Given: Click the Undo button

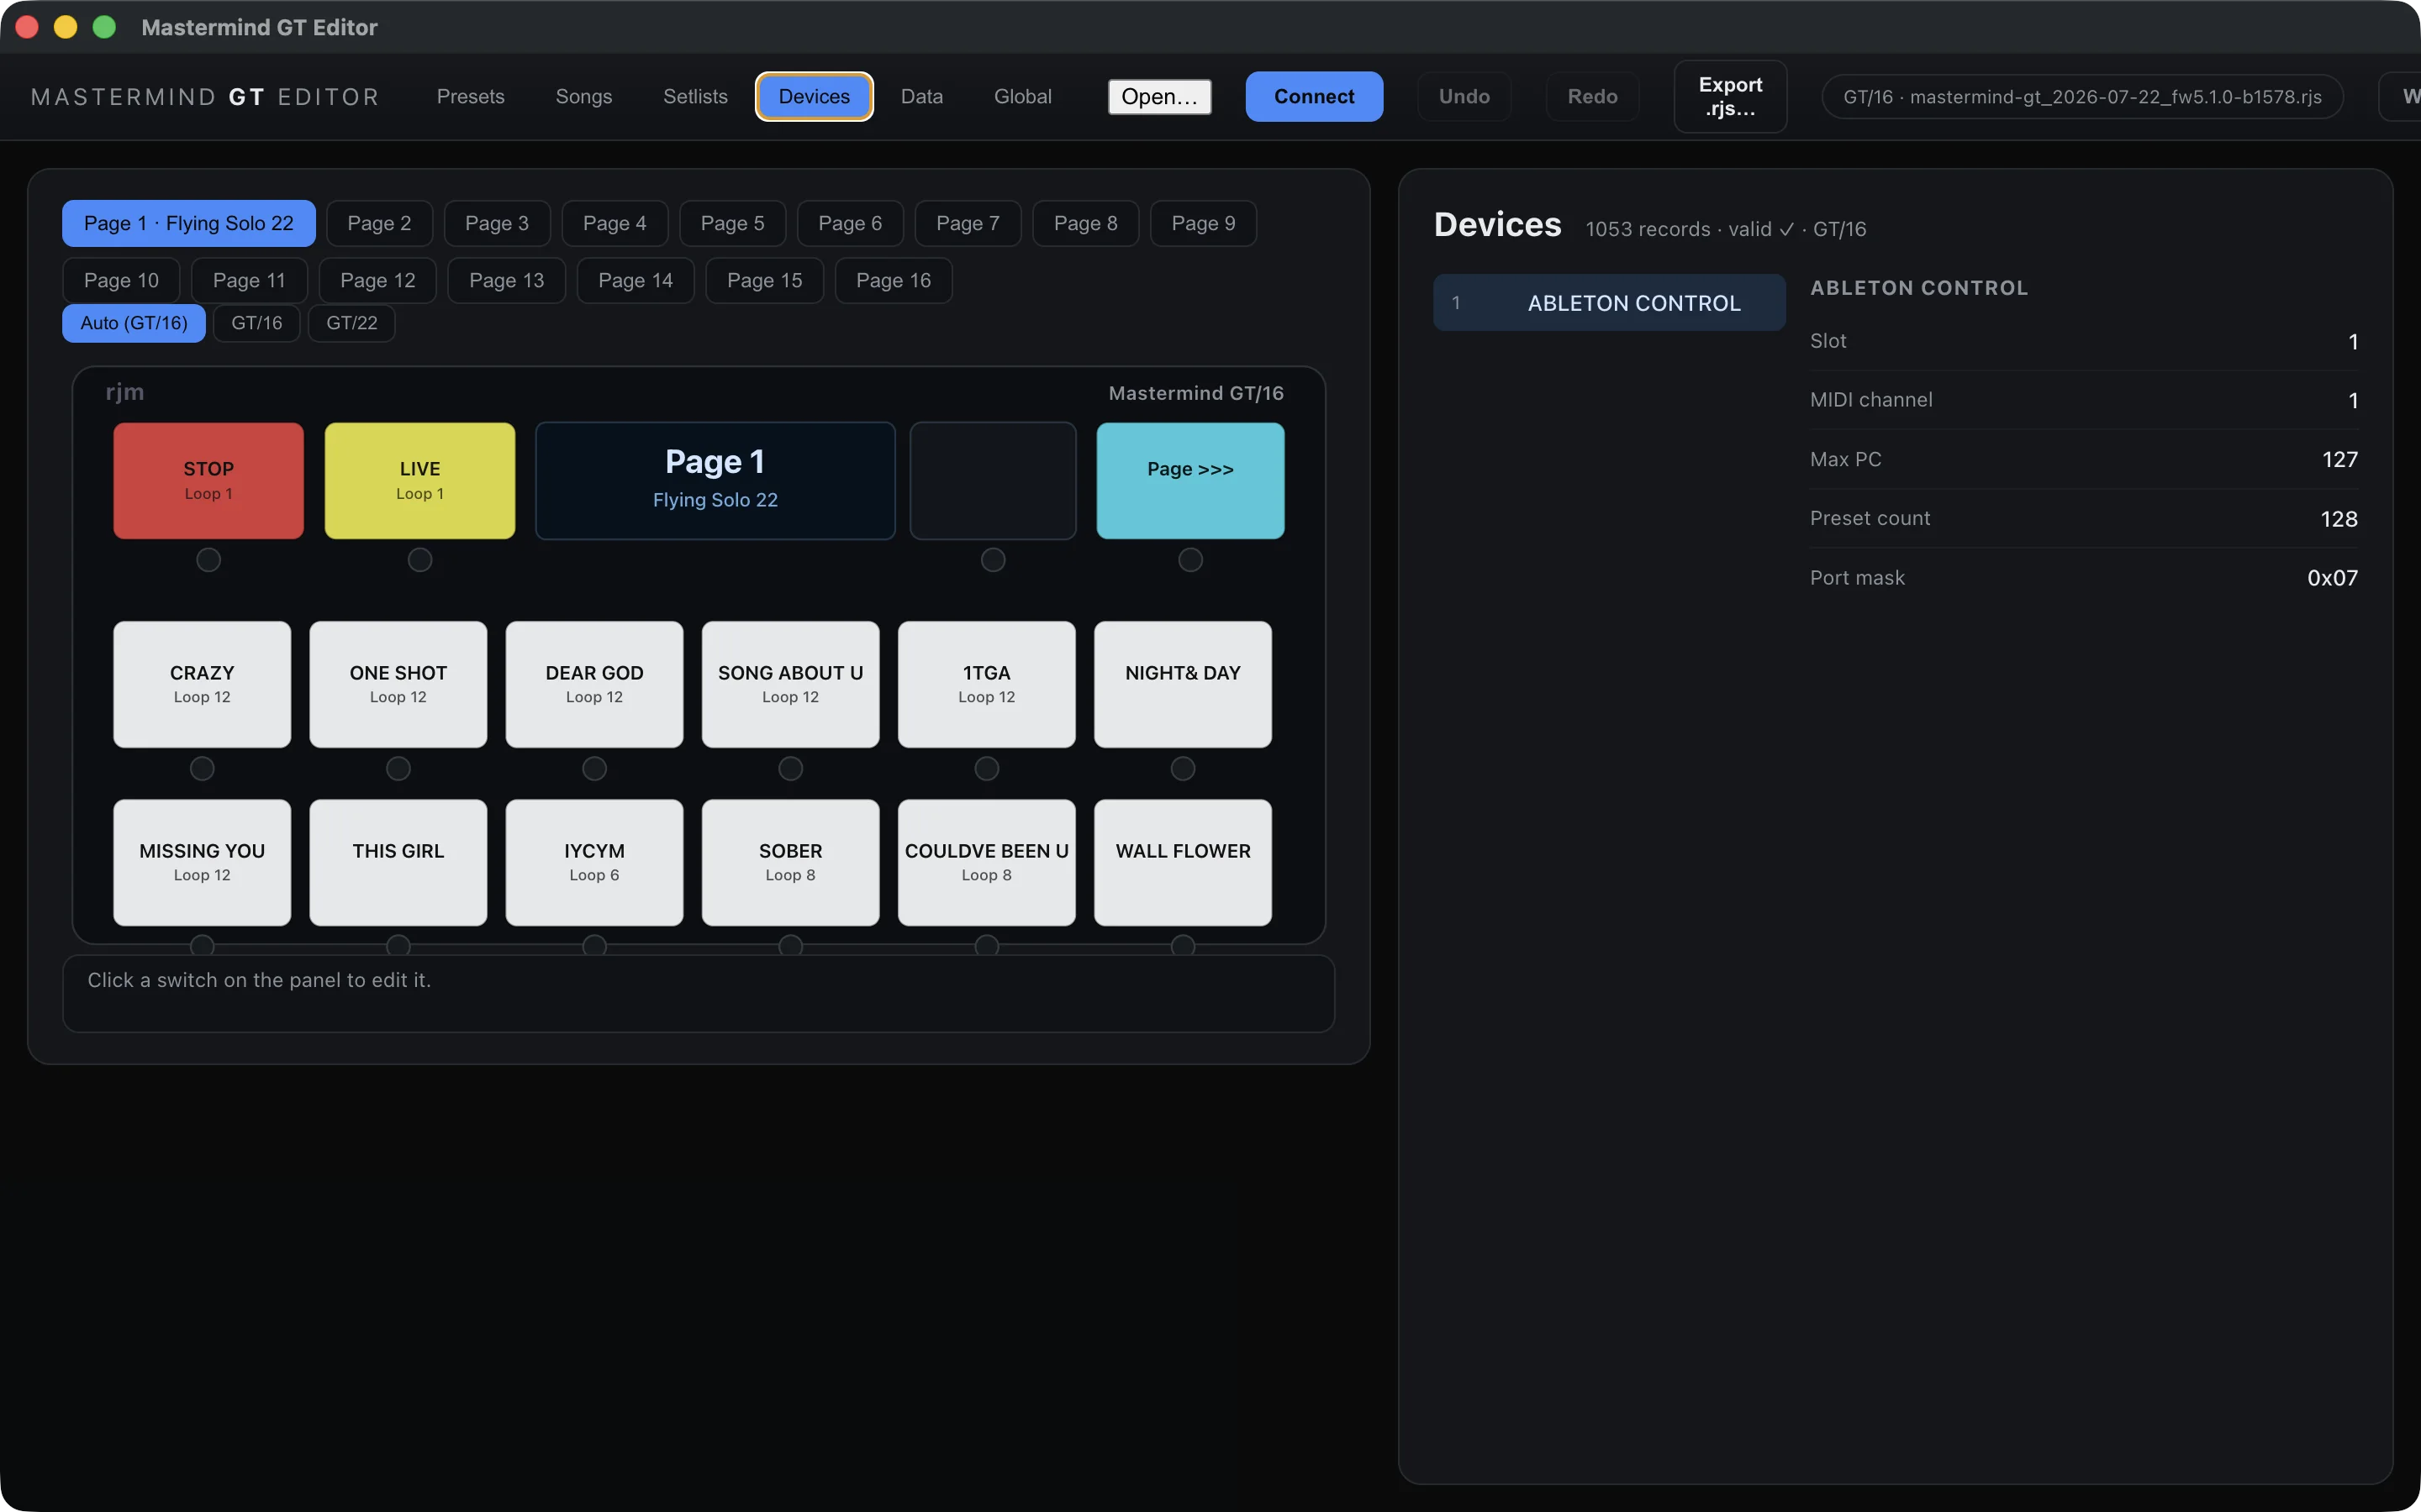Looking at the screenshot, I should click(x=1464, y=96).
